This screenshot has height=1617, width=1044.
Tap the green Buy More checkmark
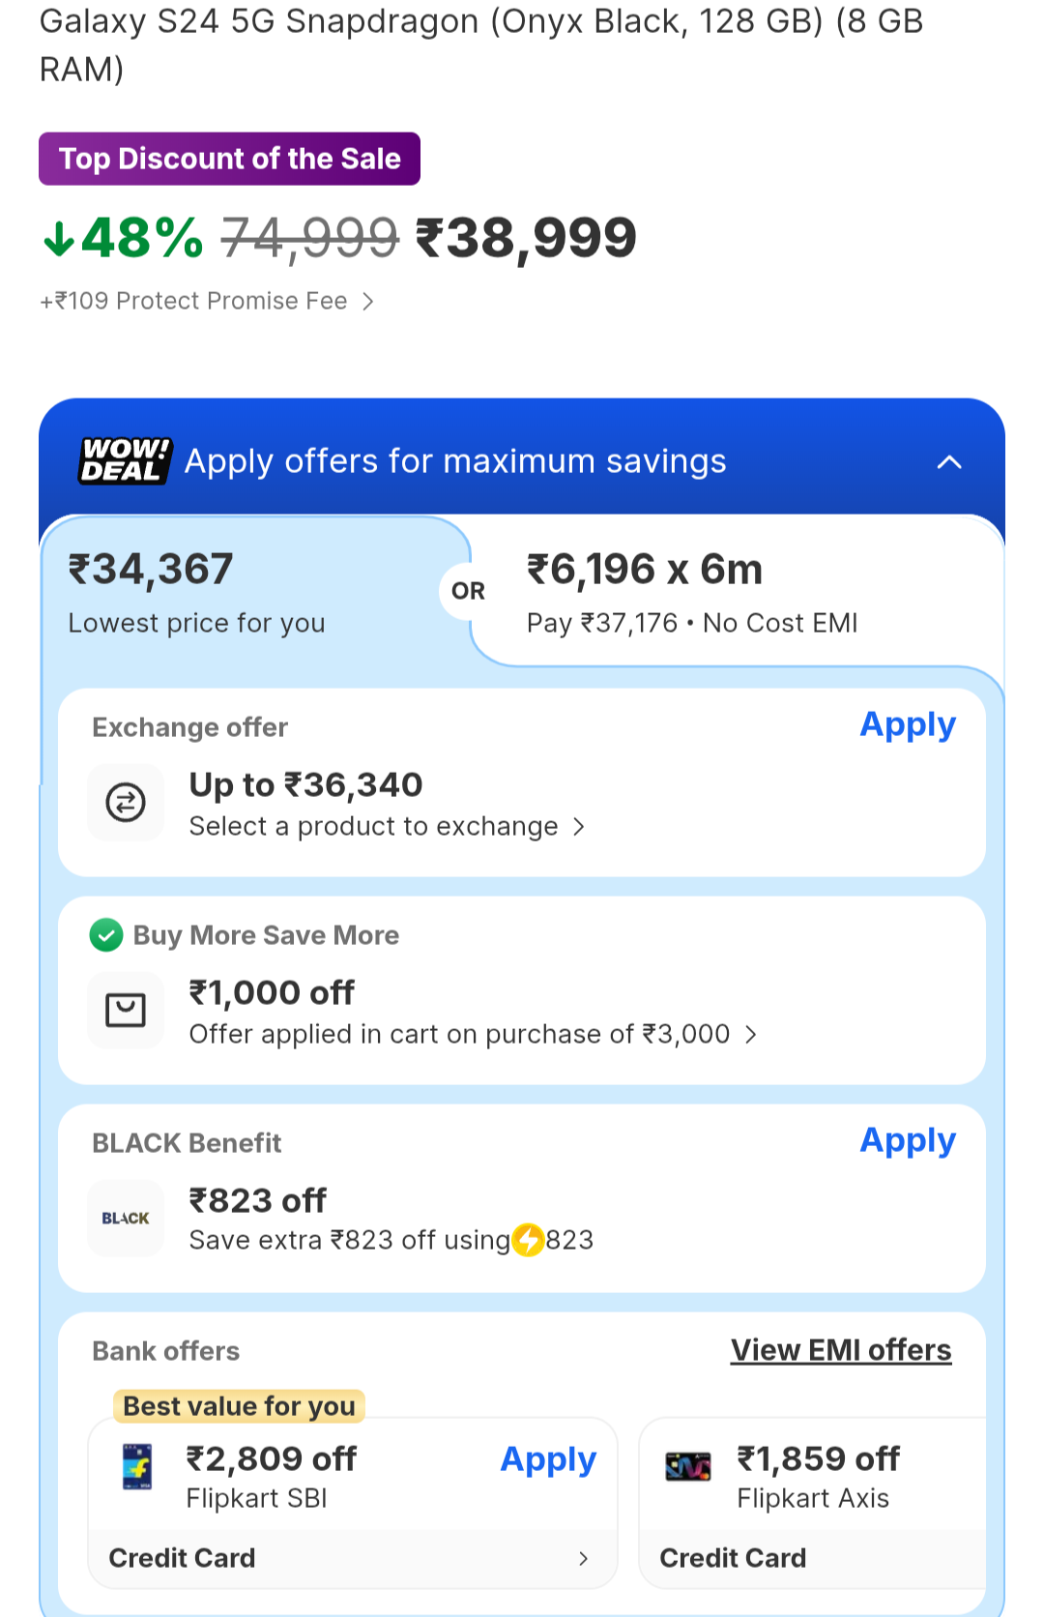pyautogui.click(x=106, y=935)
